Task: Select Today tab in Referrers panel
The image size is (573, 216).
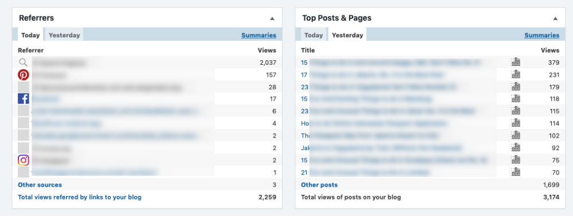Action: 30,35
